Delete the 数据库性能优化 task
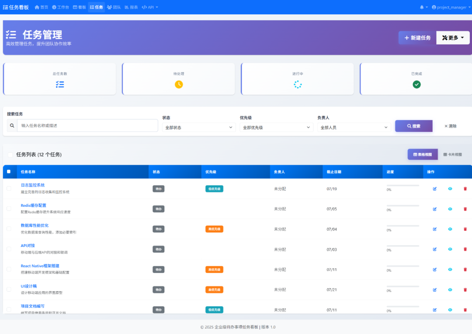 pos(465,229)
